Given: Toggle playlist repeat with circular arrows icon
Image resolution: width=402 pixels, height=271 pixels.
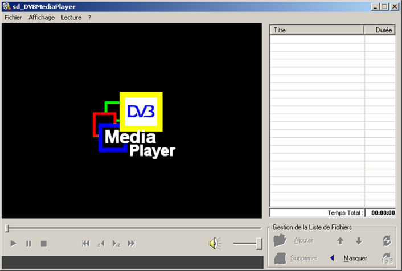Looking at the screenshot, I should (x=387, y=241).
